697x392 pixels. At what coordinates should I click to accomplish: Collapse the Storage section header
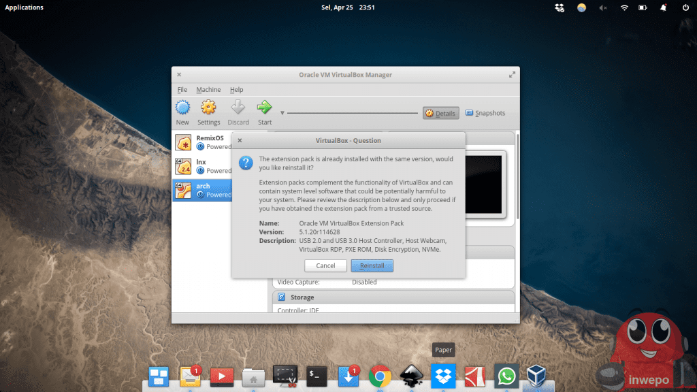(x=303, y=297)
